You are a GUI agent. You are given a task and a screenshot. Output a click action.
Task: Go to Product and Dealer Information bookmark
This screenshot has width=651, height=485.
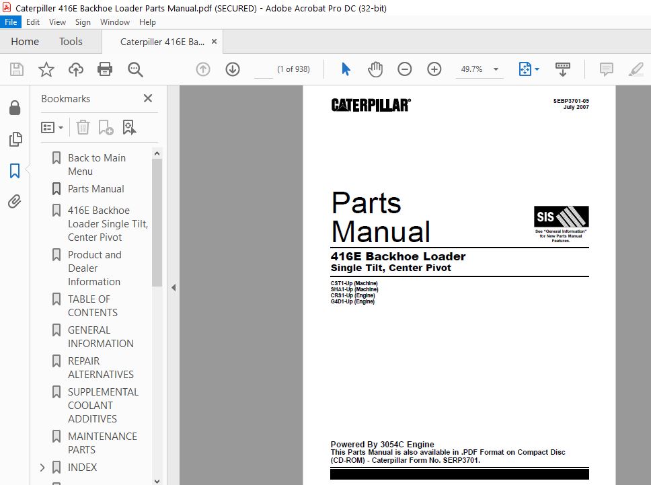(95, 268)
